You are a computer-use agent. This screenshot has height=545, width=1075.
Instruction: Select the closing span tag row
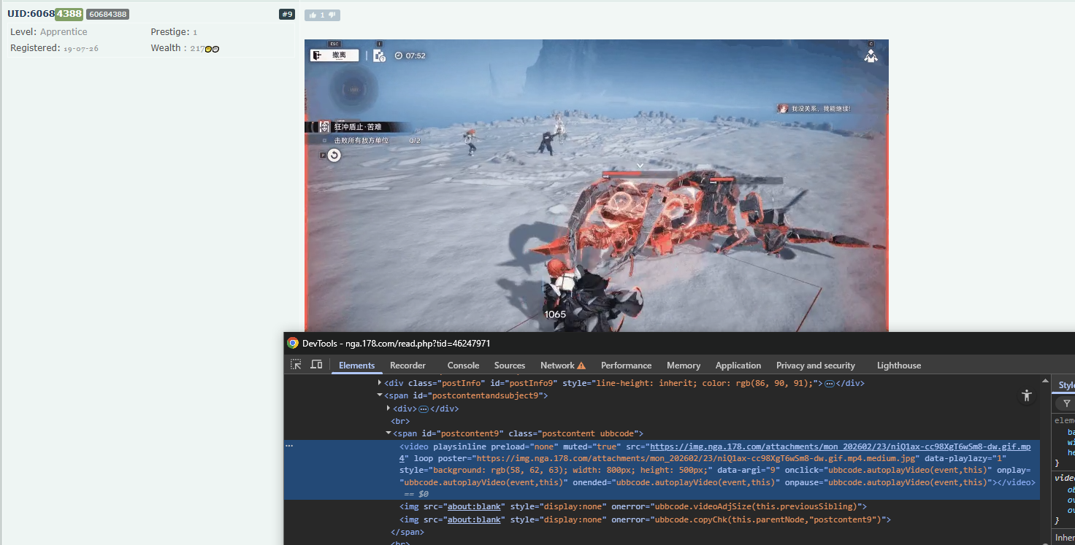(408, 532)
